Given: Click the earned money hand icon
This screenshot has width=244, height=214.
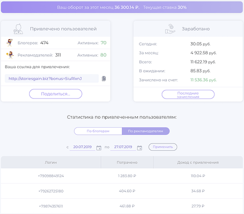Looking at the screenshot, I should (170, 29).
